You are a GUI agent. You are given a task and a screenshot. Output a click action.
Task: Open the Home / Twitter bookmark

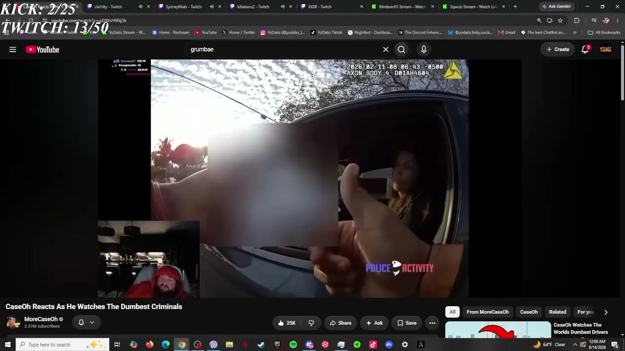238,33
